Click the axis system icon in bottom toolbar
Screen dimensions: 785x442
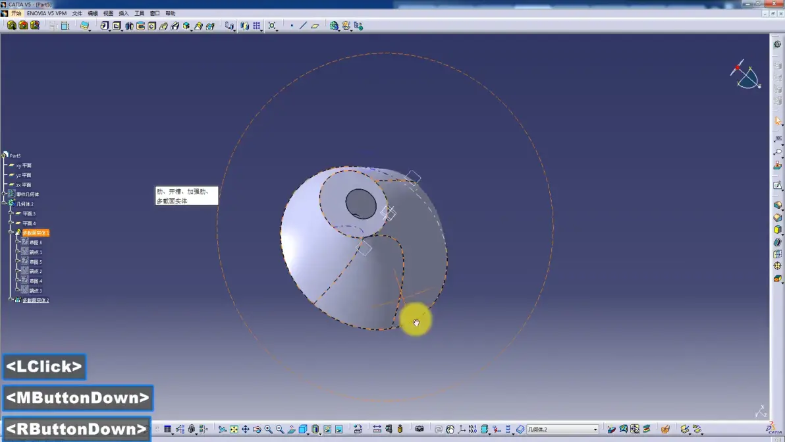[x=462, y=429]
